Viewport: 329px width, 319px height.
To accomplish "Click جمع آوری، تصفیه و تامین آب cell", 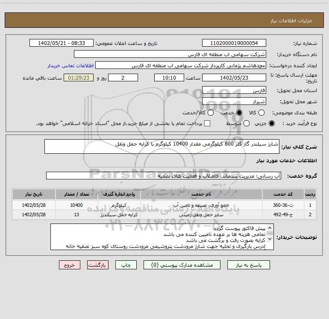I will [201, 205].
